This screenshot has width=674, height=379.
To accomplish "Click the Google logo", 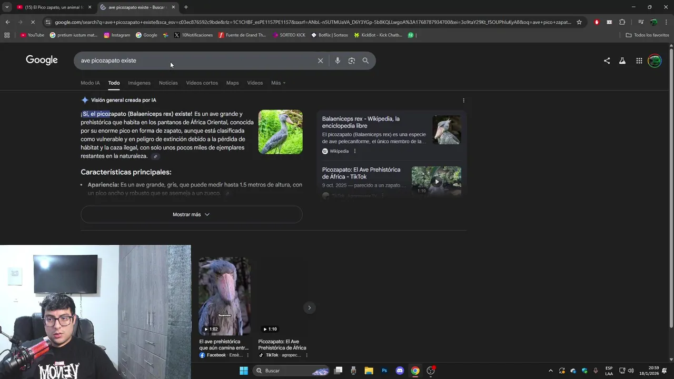I will [x=42, y=60].
